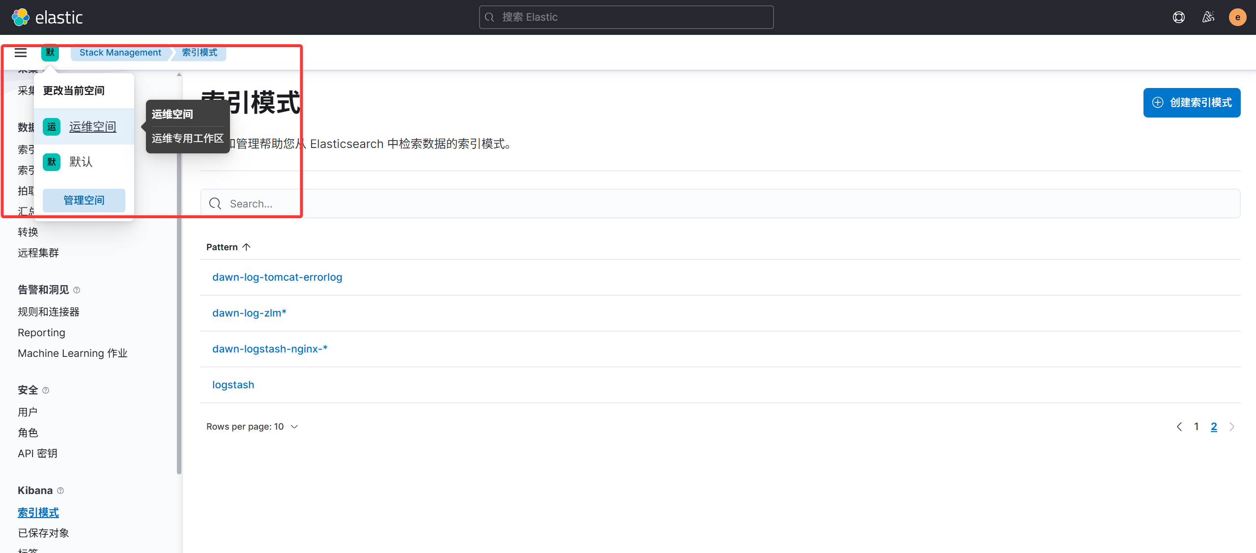1256x553 pixels.
Task: Open 转换 in sidebar
Action: coord(28,232)
